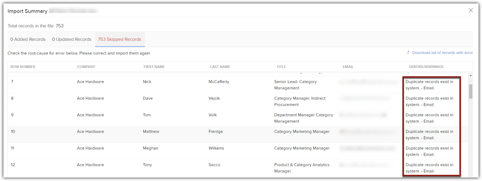Click the Company column header
The image size is (482, 181).
click(86, 67)
